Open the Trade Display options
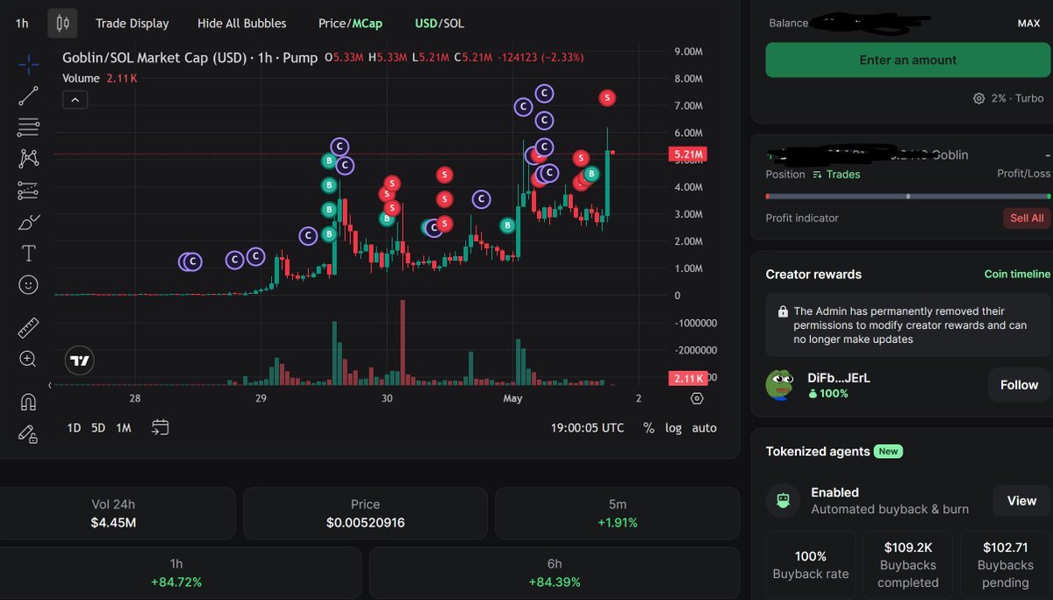This screenshot has width=1053, height=600. pos(133,24)
